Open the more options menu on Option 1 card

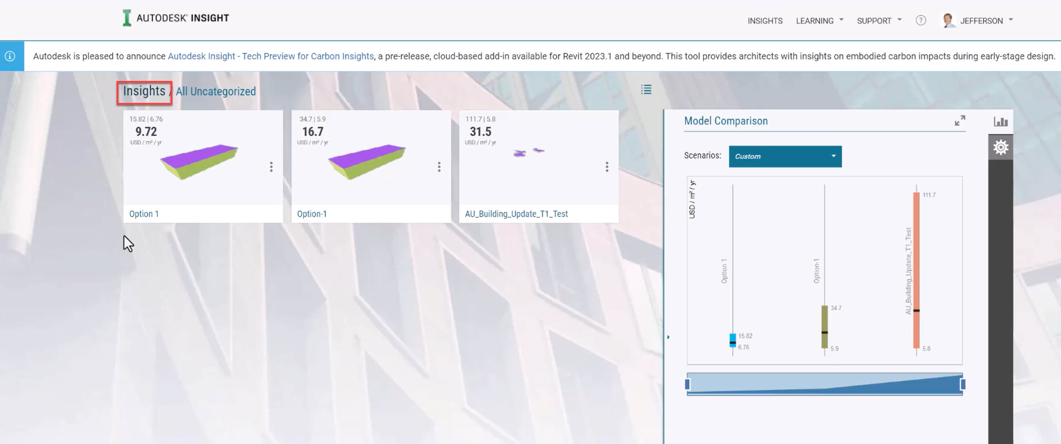click(271, 167)
